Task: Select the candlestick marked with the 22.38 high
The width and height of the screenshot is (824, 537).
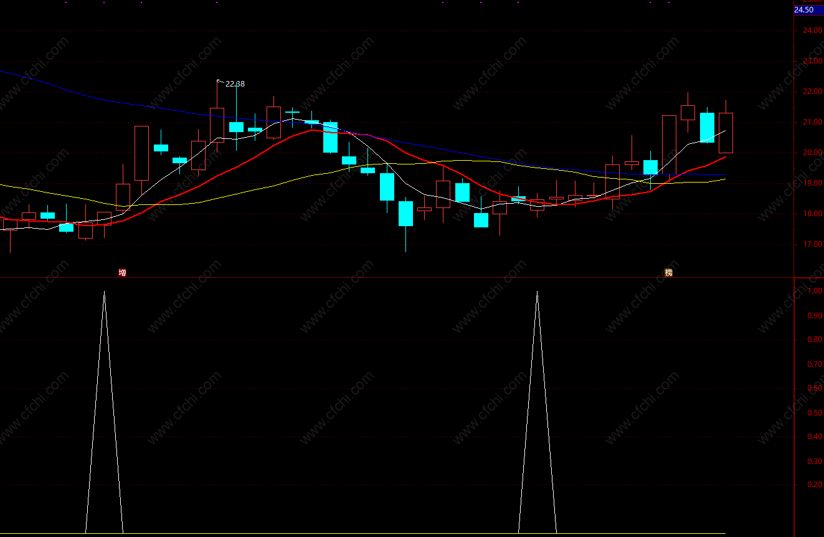Action: [x=217, y=125]
